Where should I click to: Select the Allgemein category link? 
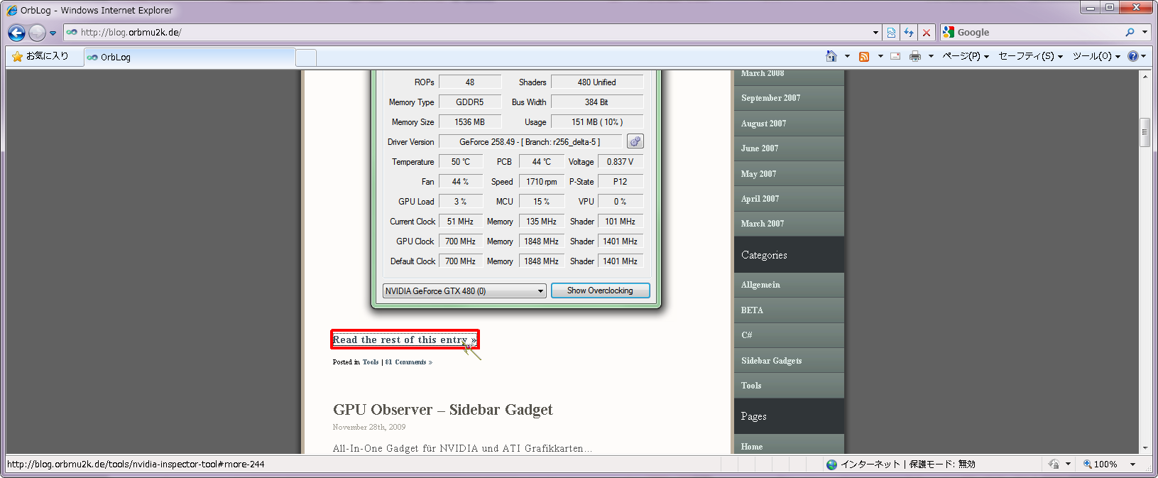(760, 285)
